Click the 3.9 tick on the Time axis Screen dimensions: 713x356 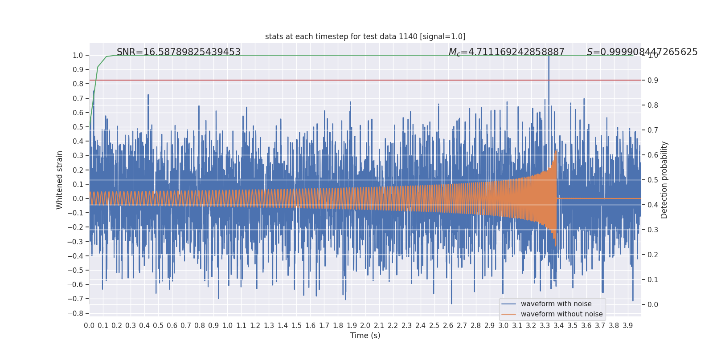pos(627,326)
